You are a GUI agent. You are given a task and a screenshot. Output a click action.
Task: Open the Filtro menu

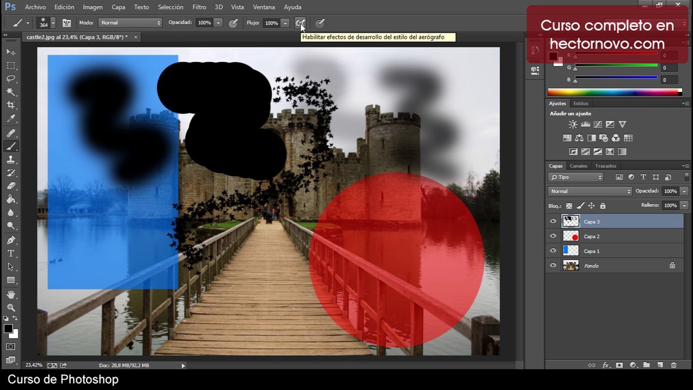(x=199, y=7)
